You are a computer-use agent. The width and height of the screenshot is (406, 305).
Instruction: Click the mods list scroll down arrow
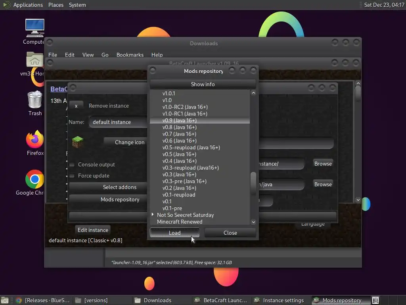click(253, 222)
